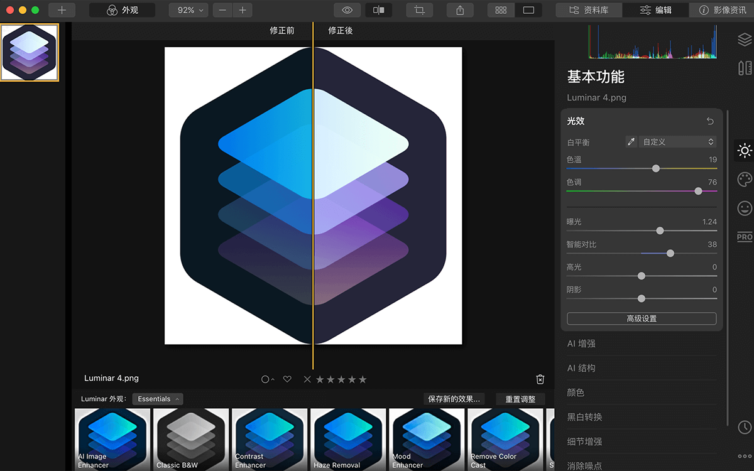This screenshot has width=754, height=471.
Task: Open the Essentials looks collection dropdown
Action: (x=158, y=399)
